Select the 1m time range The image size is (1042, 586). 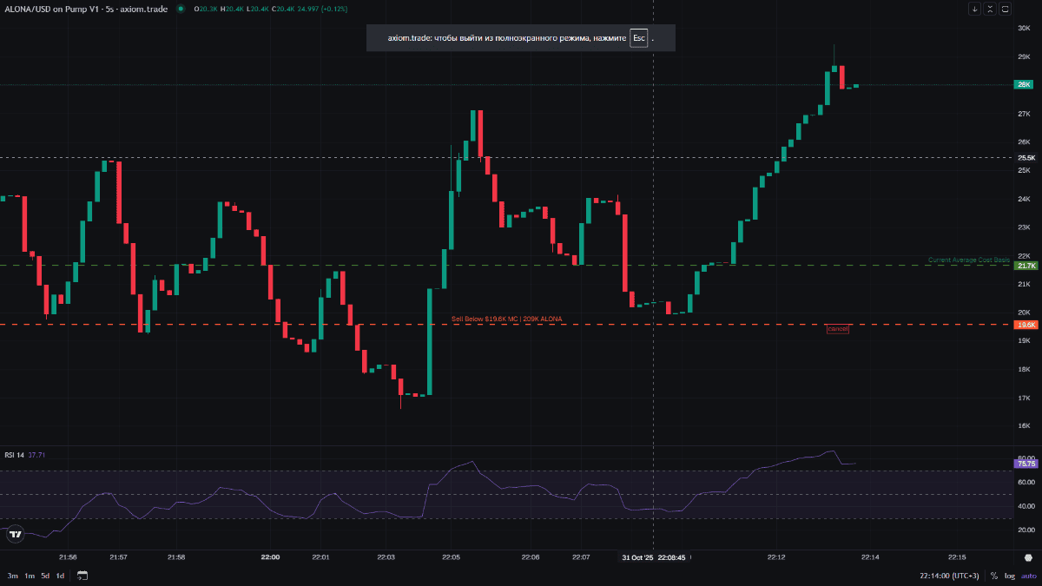pos(30,576)
